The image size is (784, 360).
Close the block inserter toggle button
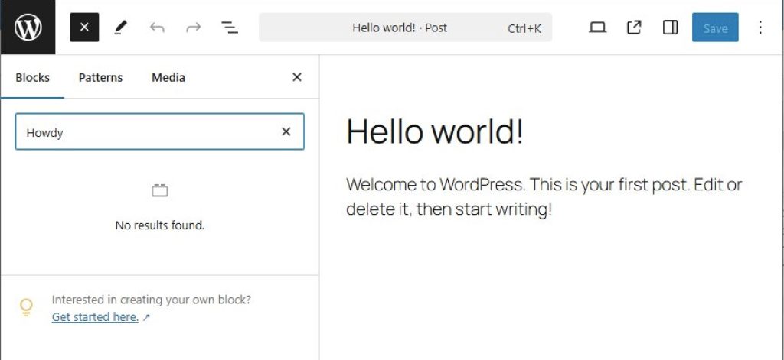[x=84, y=28]
